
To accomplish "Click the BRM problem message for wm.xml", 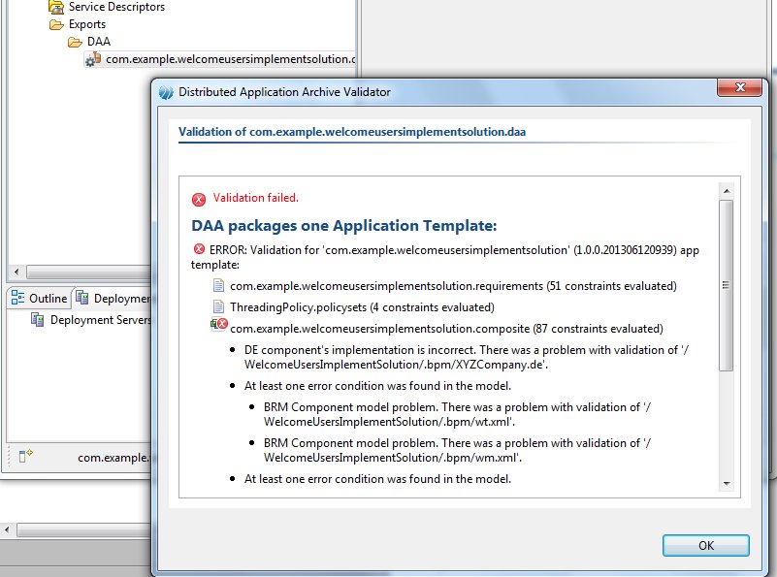I will click(458, 450).
